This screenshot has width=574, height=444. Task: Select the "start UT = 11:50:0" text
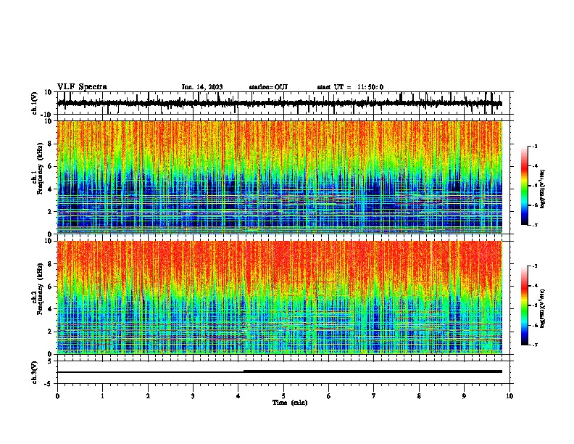pyautogui.click(x=350, y=87)
